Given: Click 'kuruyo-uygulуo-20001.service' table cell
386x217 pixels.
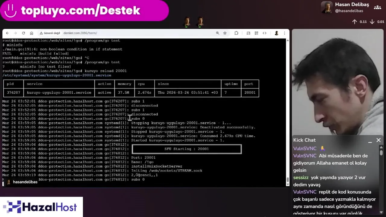Looking at the screenshot, I should tap(59, 93).
